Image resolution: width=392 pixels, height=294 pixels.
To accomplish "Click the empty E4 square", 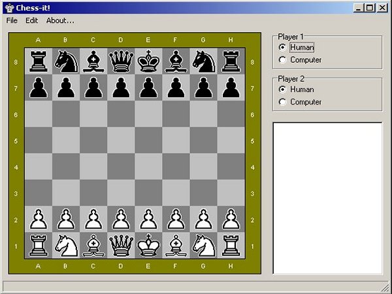I will pyautogui.click(x=148, y=166).
